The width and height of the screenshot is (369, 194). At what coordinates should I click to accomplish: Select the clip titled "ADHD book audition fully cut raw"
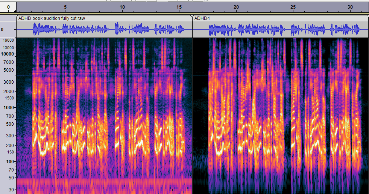click(52, 18)
